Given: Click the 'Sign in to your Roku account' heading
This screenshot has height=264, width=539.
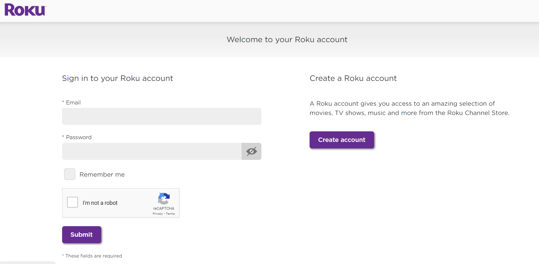Looking at the screenshot, I should [x=118, y=78].
